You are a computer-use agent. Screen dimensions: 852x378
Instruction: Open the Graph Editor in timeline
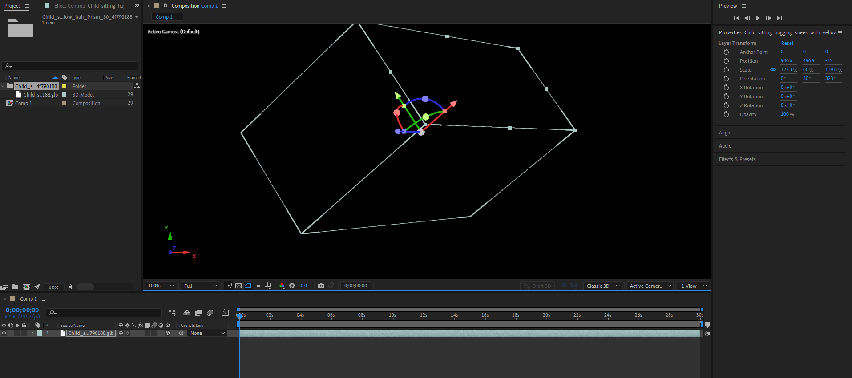pyautogui.click(x=225, y=313)
